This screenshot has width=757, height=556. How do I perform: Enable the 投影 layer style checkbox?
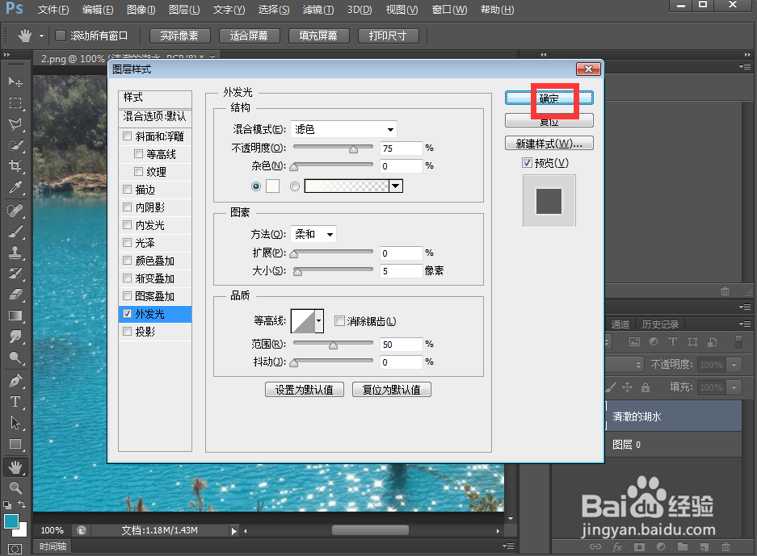(x=127, y=330)
